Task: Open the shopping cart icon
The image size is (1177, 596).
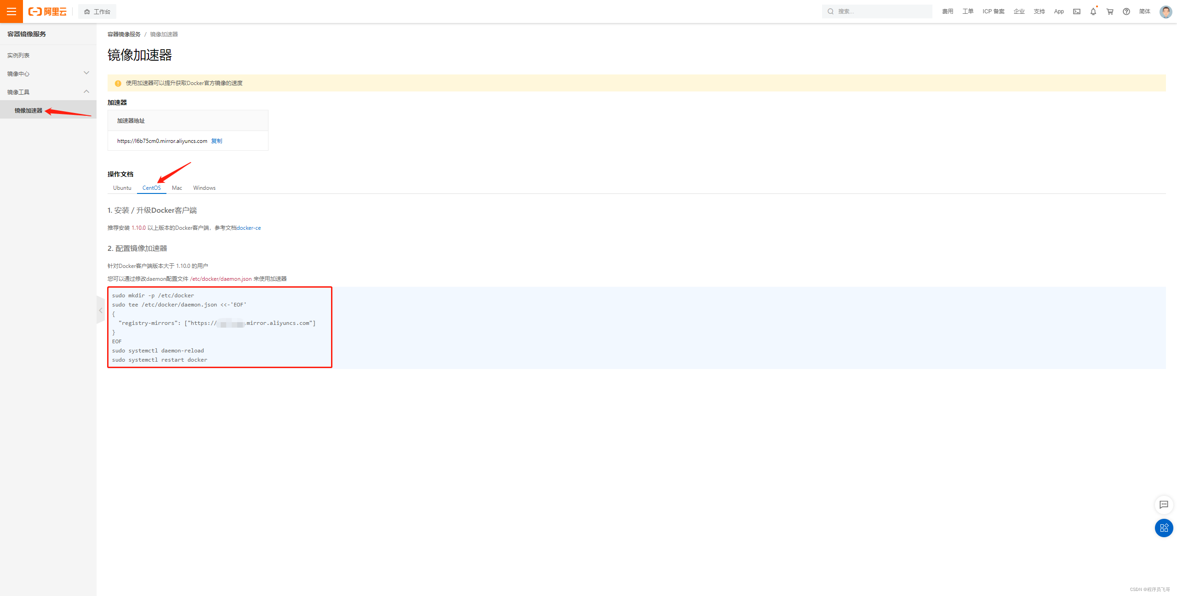Action: tap(1110, 11)
